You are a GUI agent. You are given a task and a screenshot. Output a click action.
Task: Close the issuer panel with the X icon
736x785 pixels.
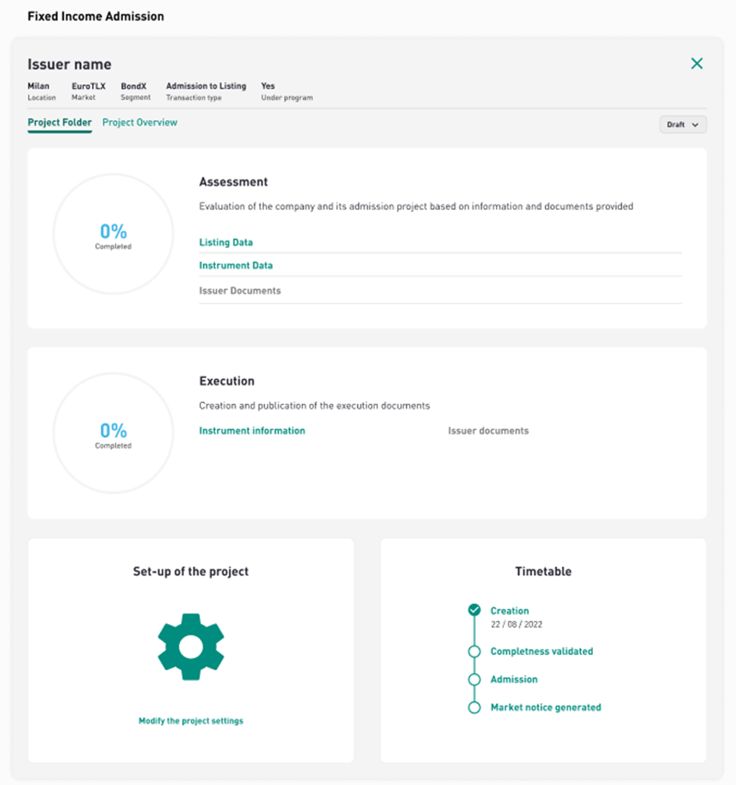(x=697, y=64)
